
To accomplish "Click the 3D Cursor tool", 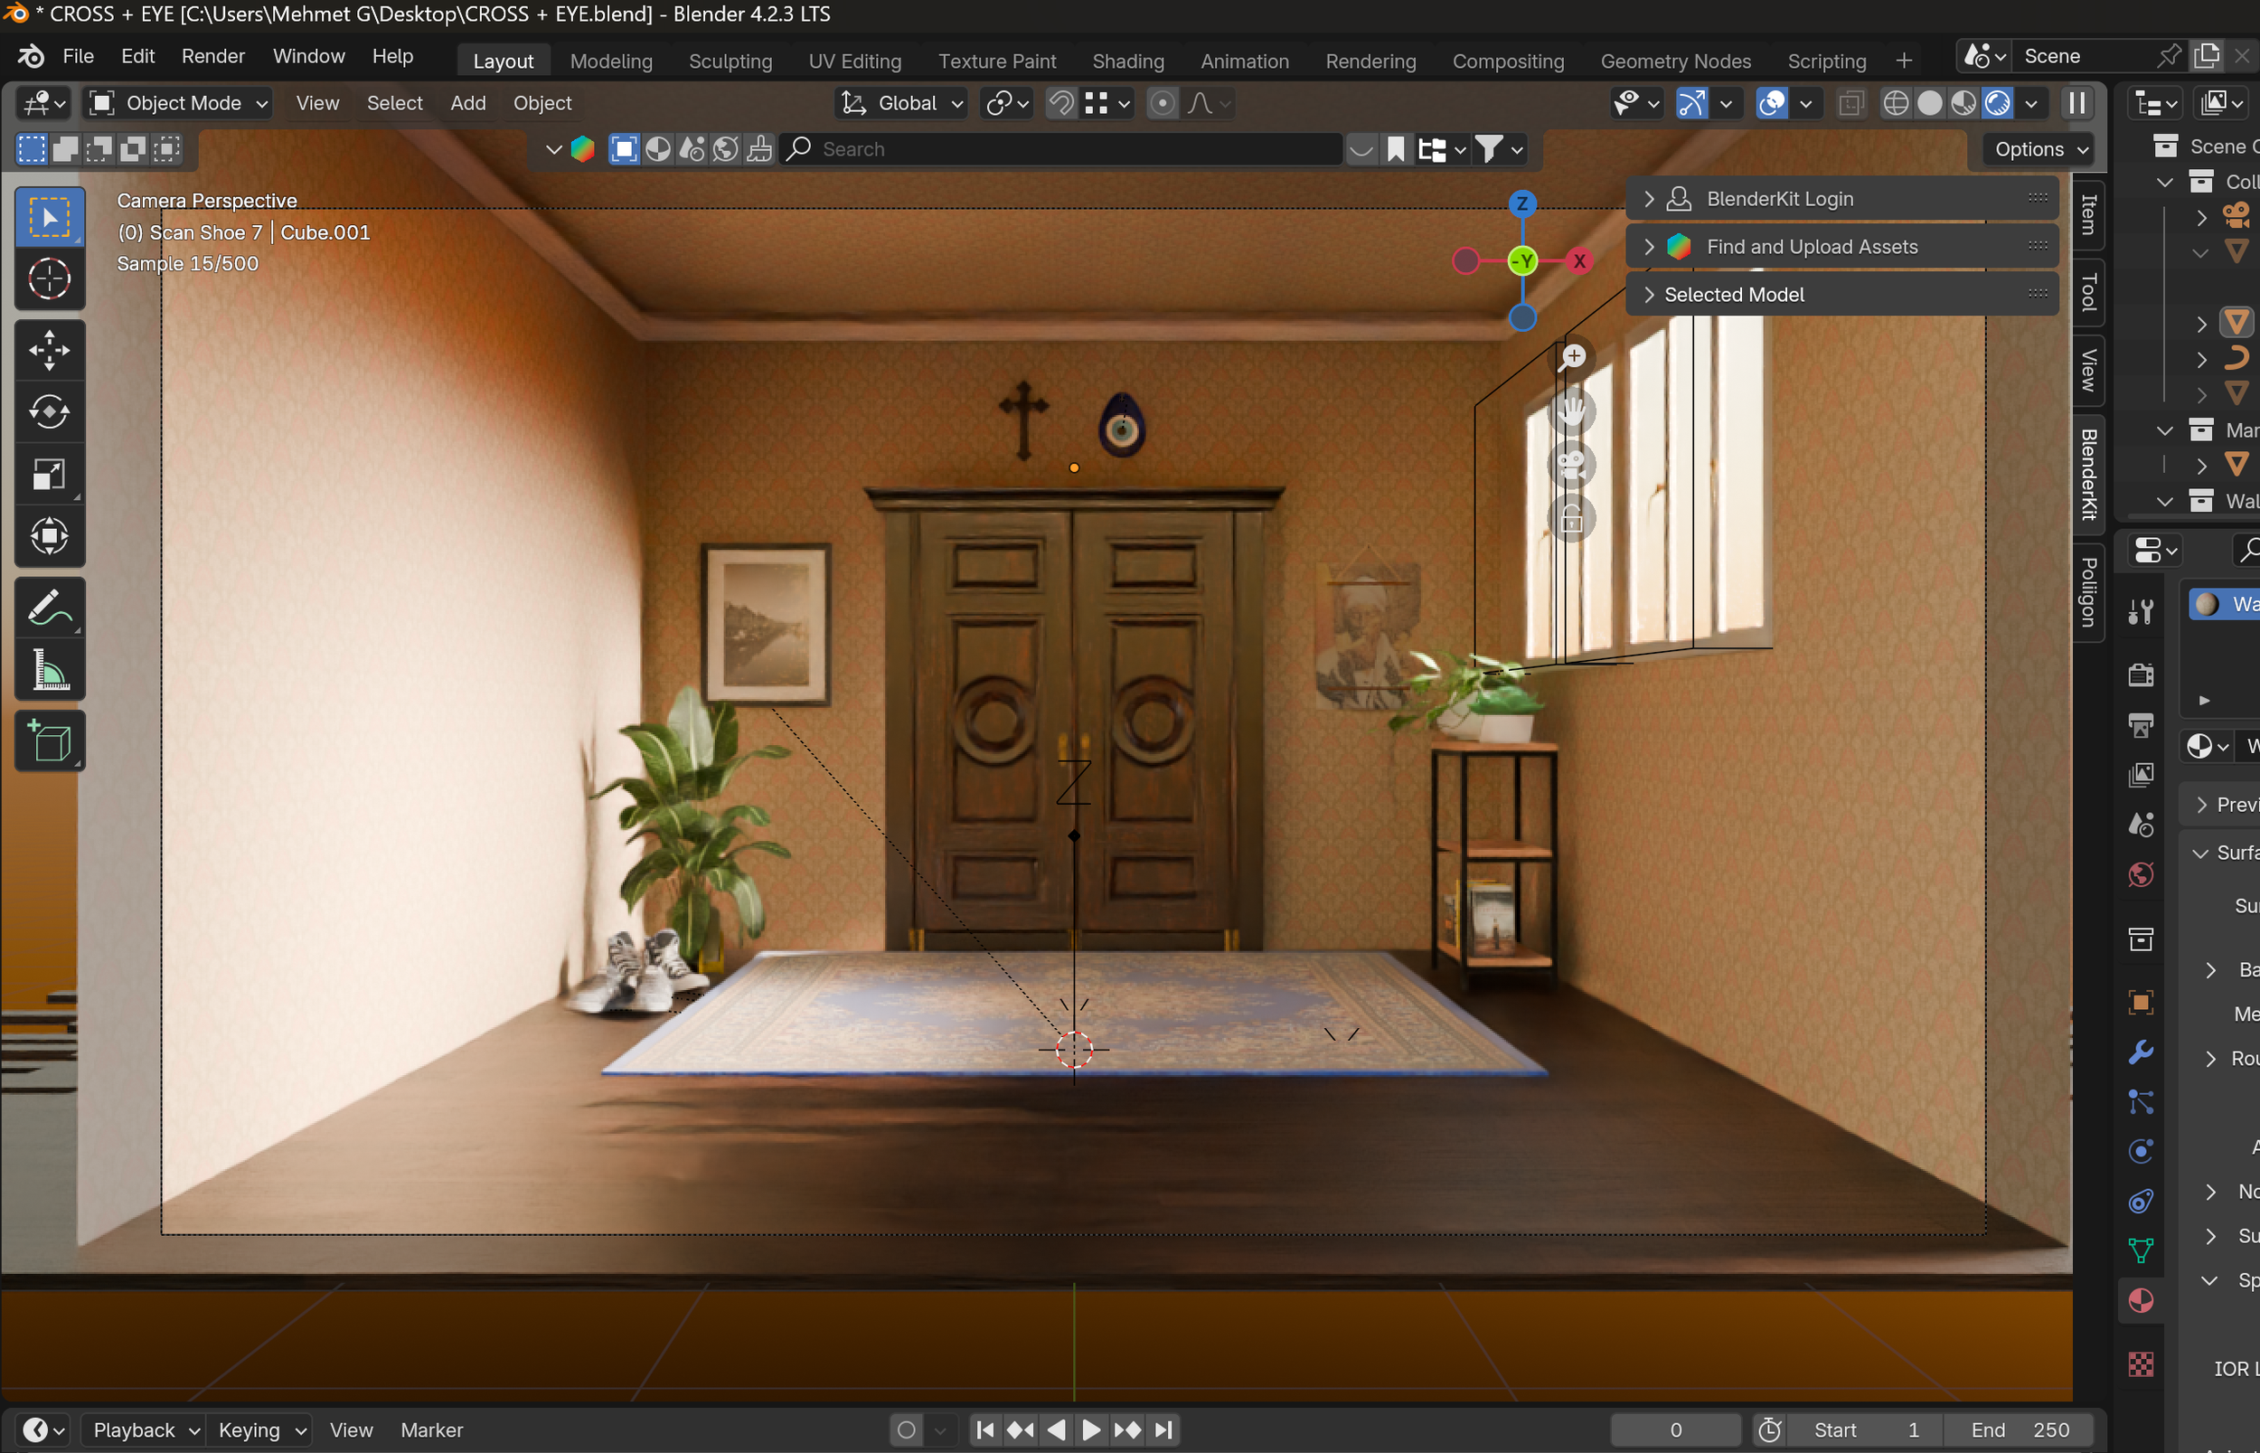I will pos(49,279).
